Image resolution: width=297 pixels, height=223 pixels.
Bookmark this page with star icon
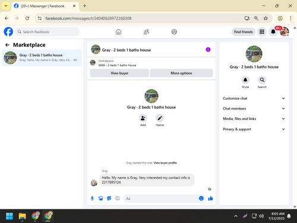coord(266,18)
